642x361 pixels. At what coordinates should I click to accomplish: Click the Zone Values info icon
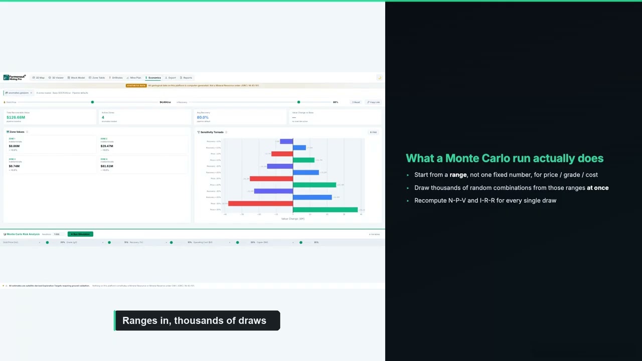click(27, 132)
